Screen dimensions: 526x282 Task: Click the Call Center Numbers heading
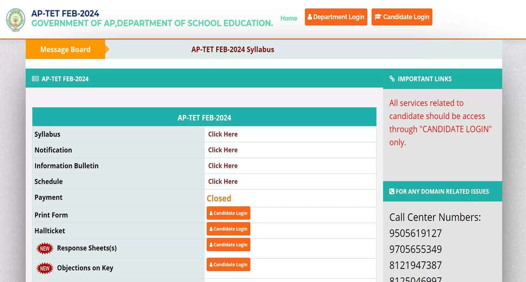click(435, 217)
